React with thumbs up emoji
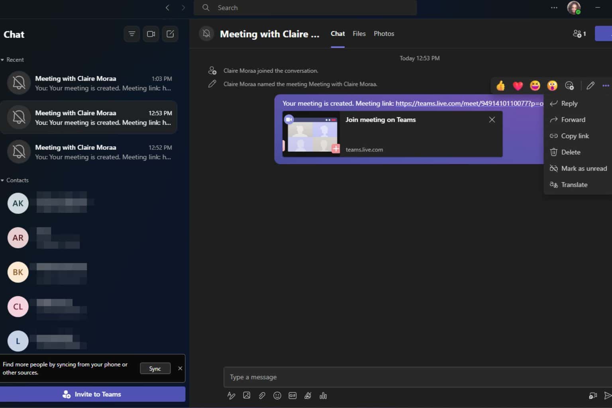612x408 pixels. tap(500, 85)
